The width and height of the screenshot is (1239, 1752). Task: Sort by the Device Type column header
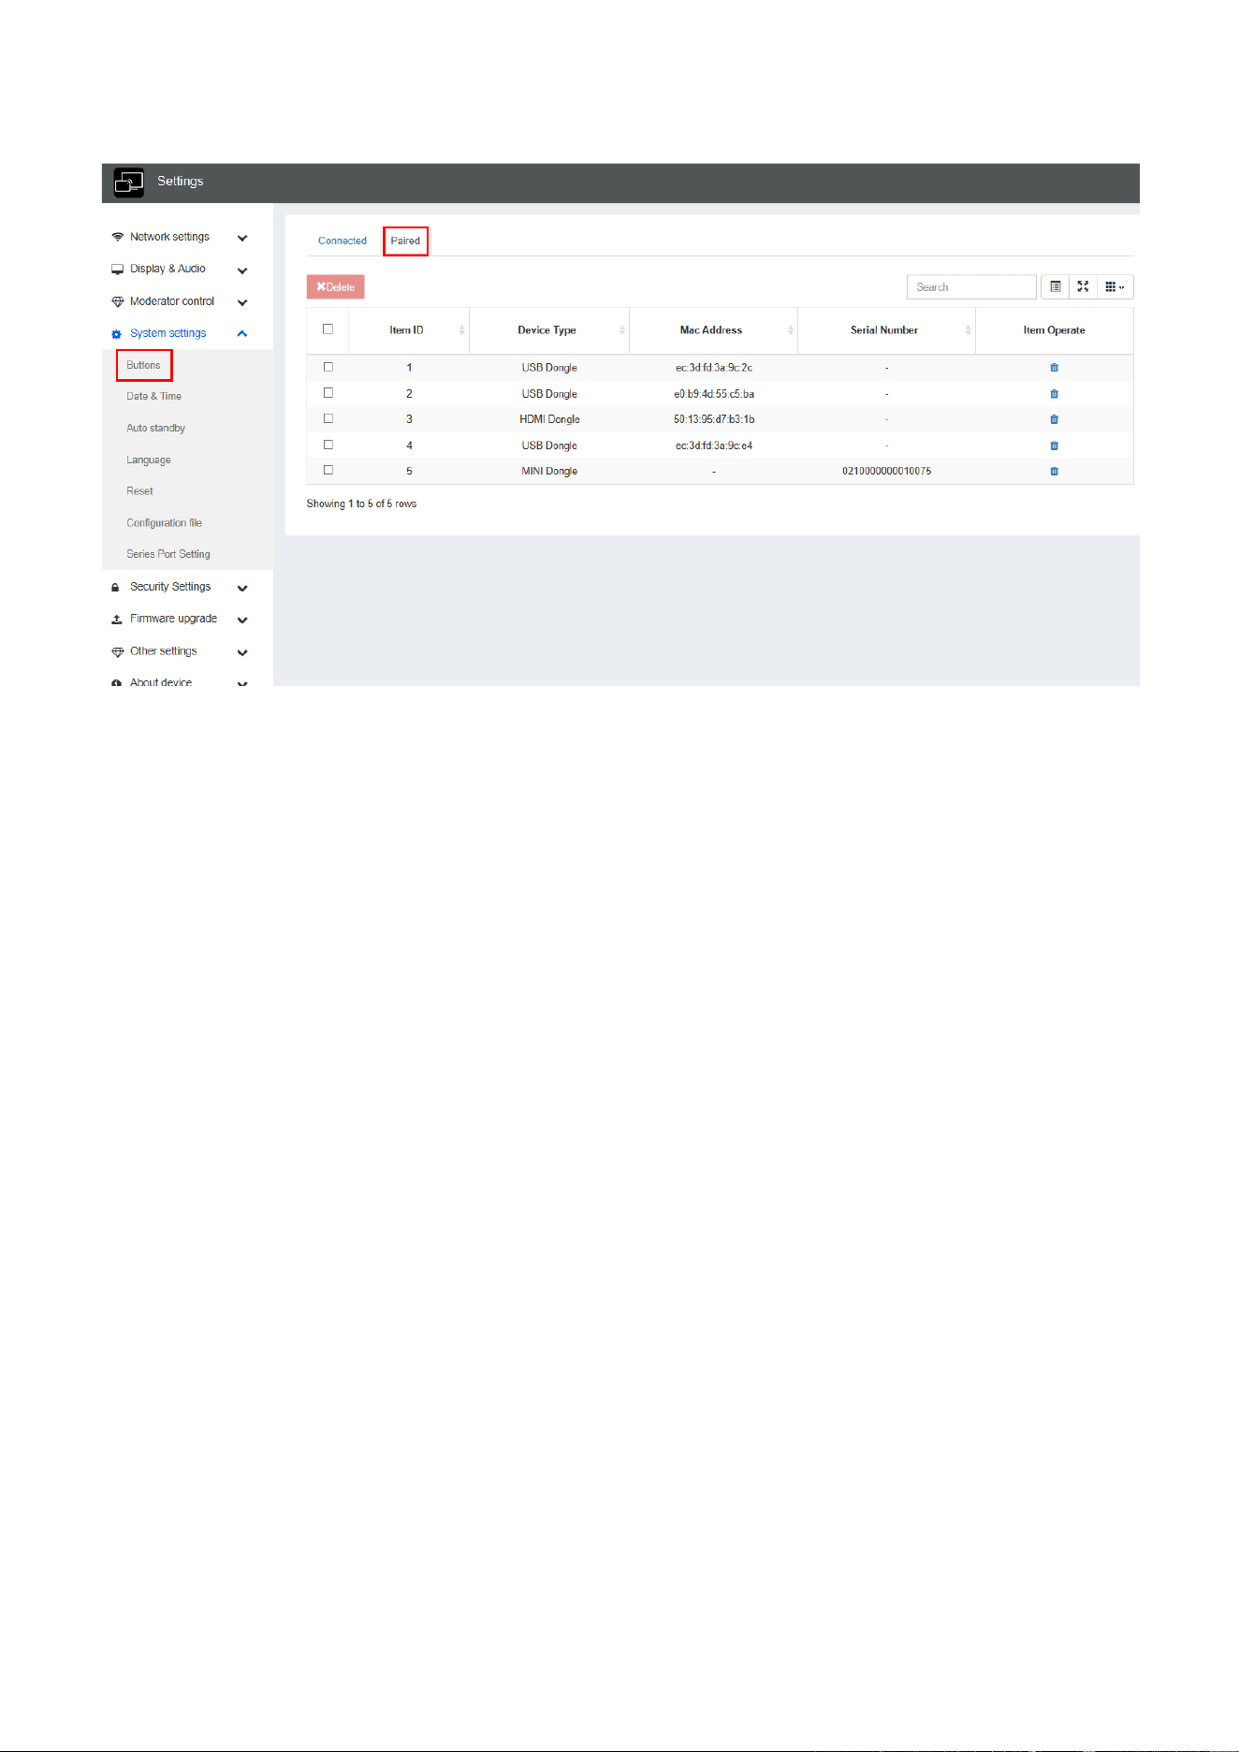click(549, 330)
